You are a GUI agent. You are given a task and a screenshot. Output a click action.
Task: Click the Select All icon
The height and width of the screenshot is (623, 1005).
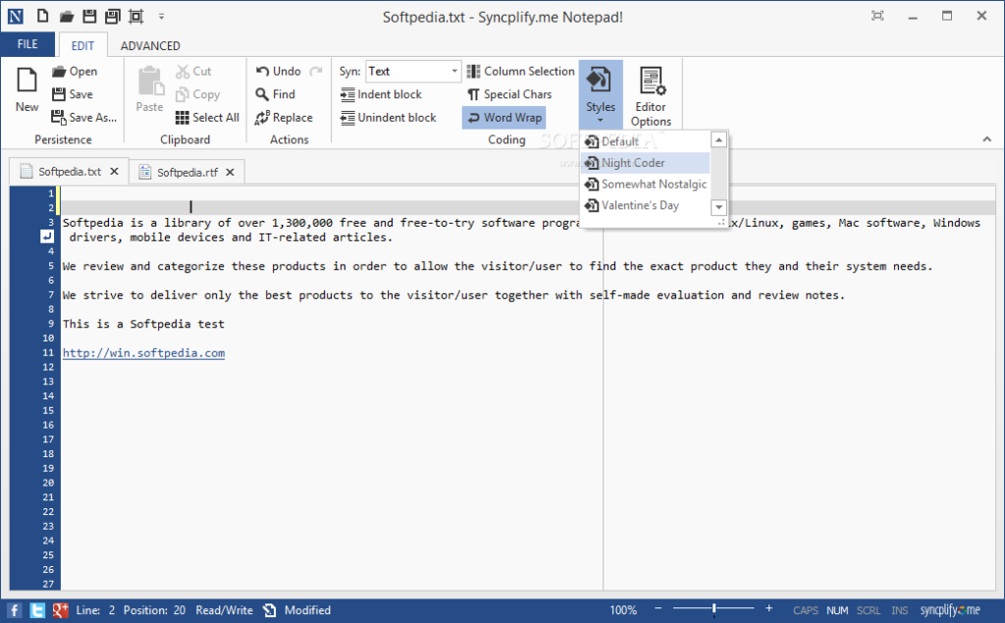[x=183, y=118]
